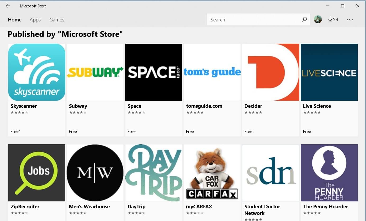The height and width of the screenshot is (221, 366).
Task: Click the Space app title
Action: (134, 106)
